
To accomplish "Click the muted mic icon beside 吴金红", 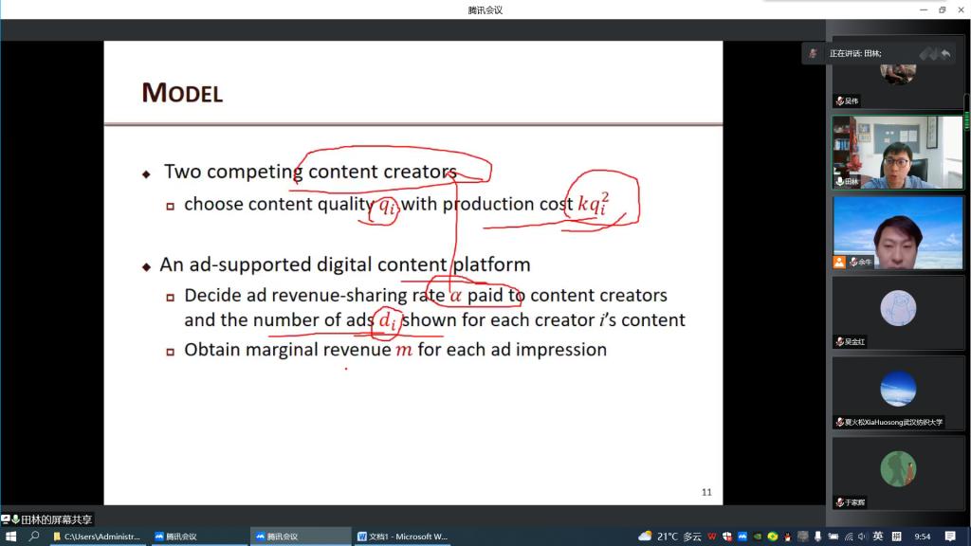I will tap(839, 341).
